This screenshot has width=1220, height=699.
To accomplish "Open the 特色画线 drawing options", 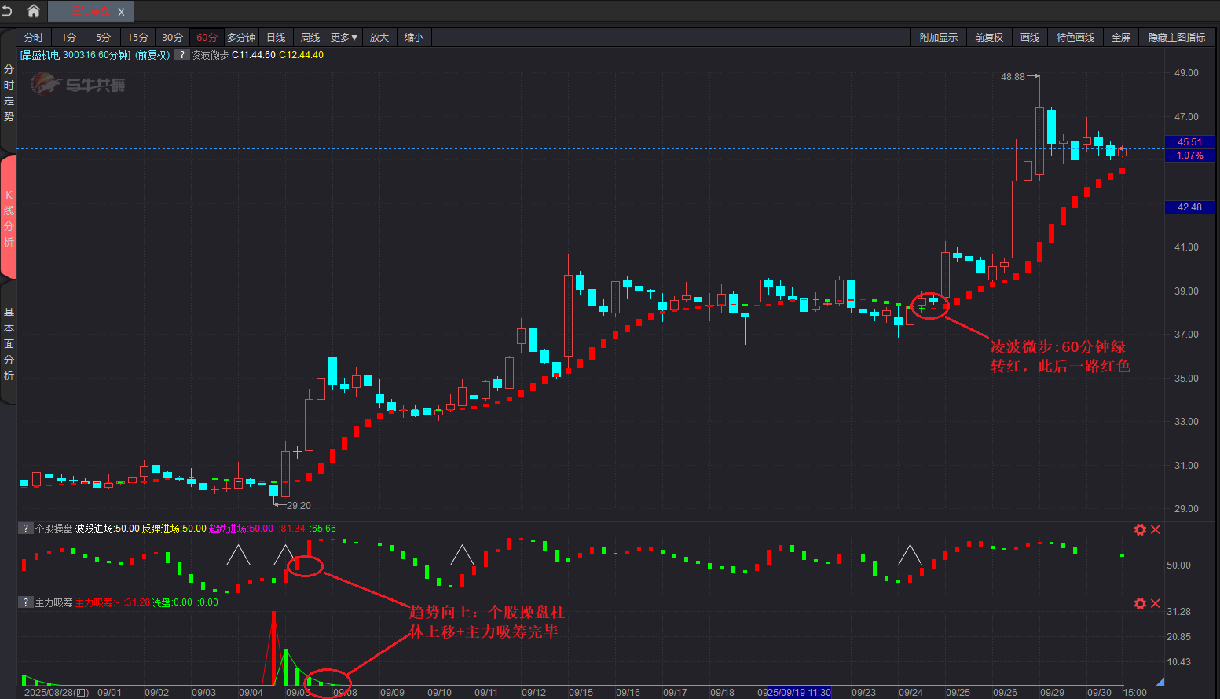I will click(x=1075, y=38).
